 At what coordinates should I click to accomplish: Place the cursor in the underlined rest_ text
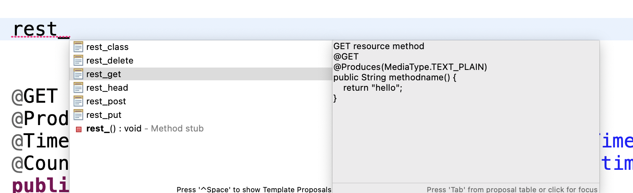(40, 29)
